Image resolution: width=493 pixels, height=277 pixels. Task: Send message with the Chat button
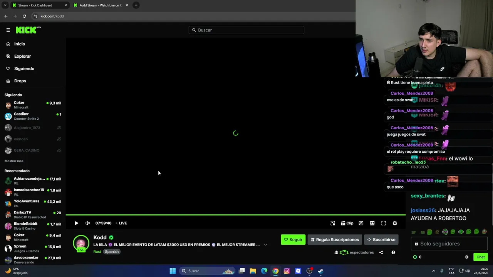(x=481, y=257)
